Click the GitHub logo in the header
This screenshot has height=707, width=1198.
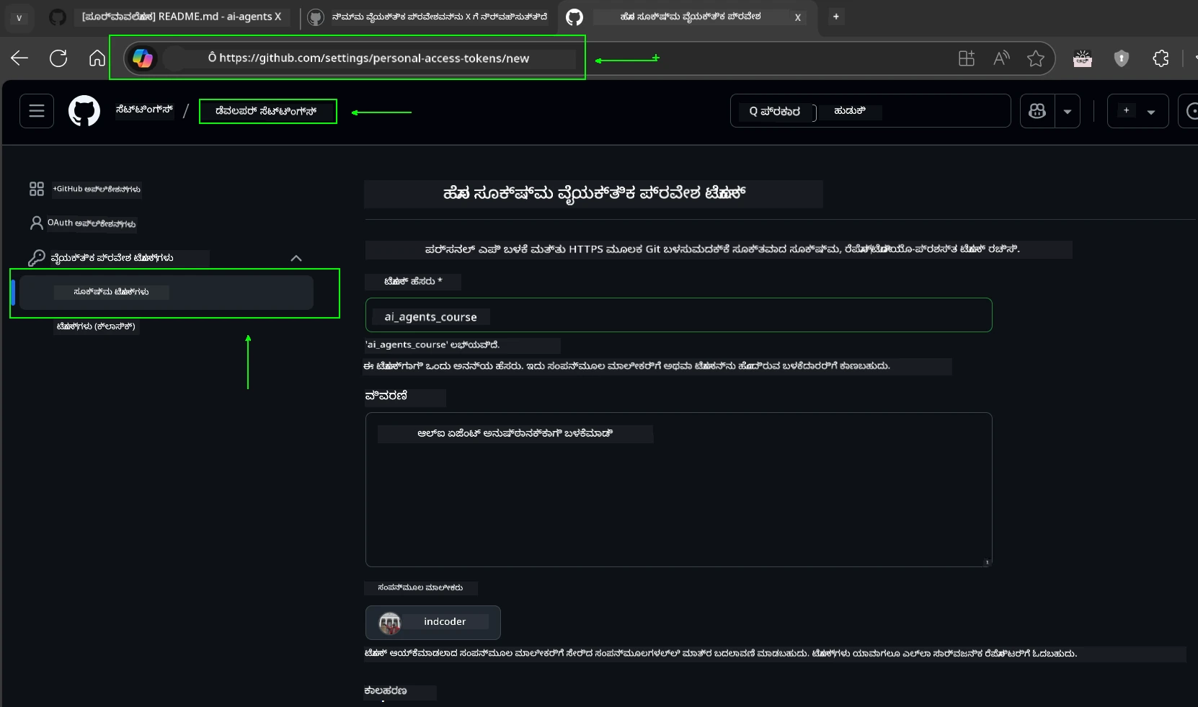point(84,110)
